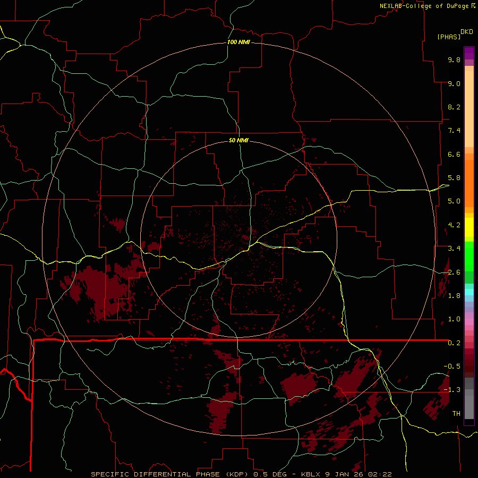This screenshot has height=478, width=478.
Task: Select the 9.8 value on the scale
Action: pos(454,59)
